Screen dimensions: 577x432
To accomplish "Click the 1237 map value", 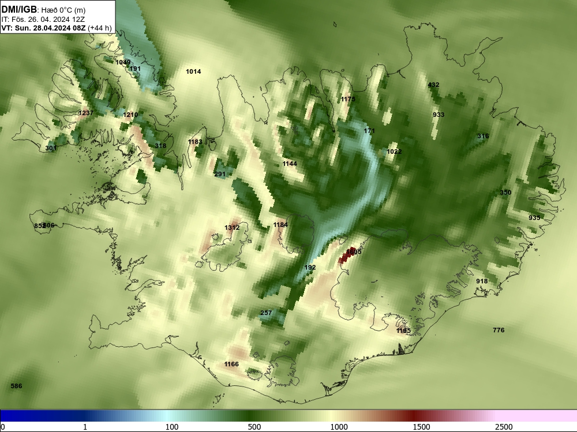I will click(x=86, y=113).
